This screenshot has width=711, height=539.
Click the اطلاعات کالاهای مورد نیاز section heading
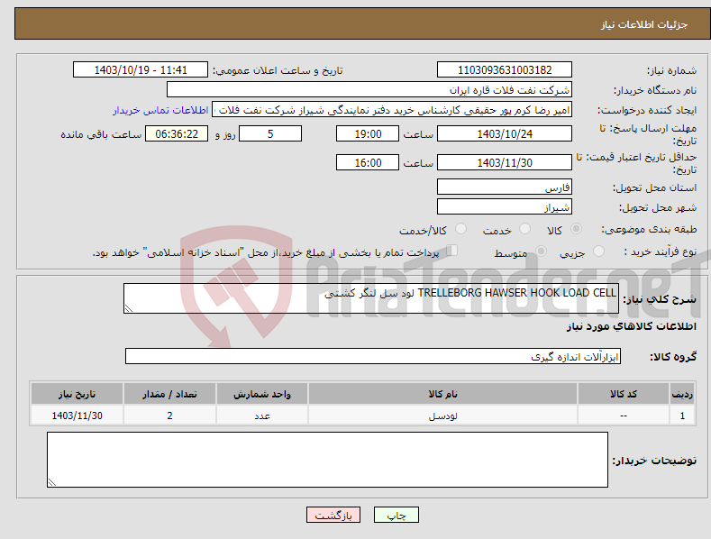[631, 326]
